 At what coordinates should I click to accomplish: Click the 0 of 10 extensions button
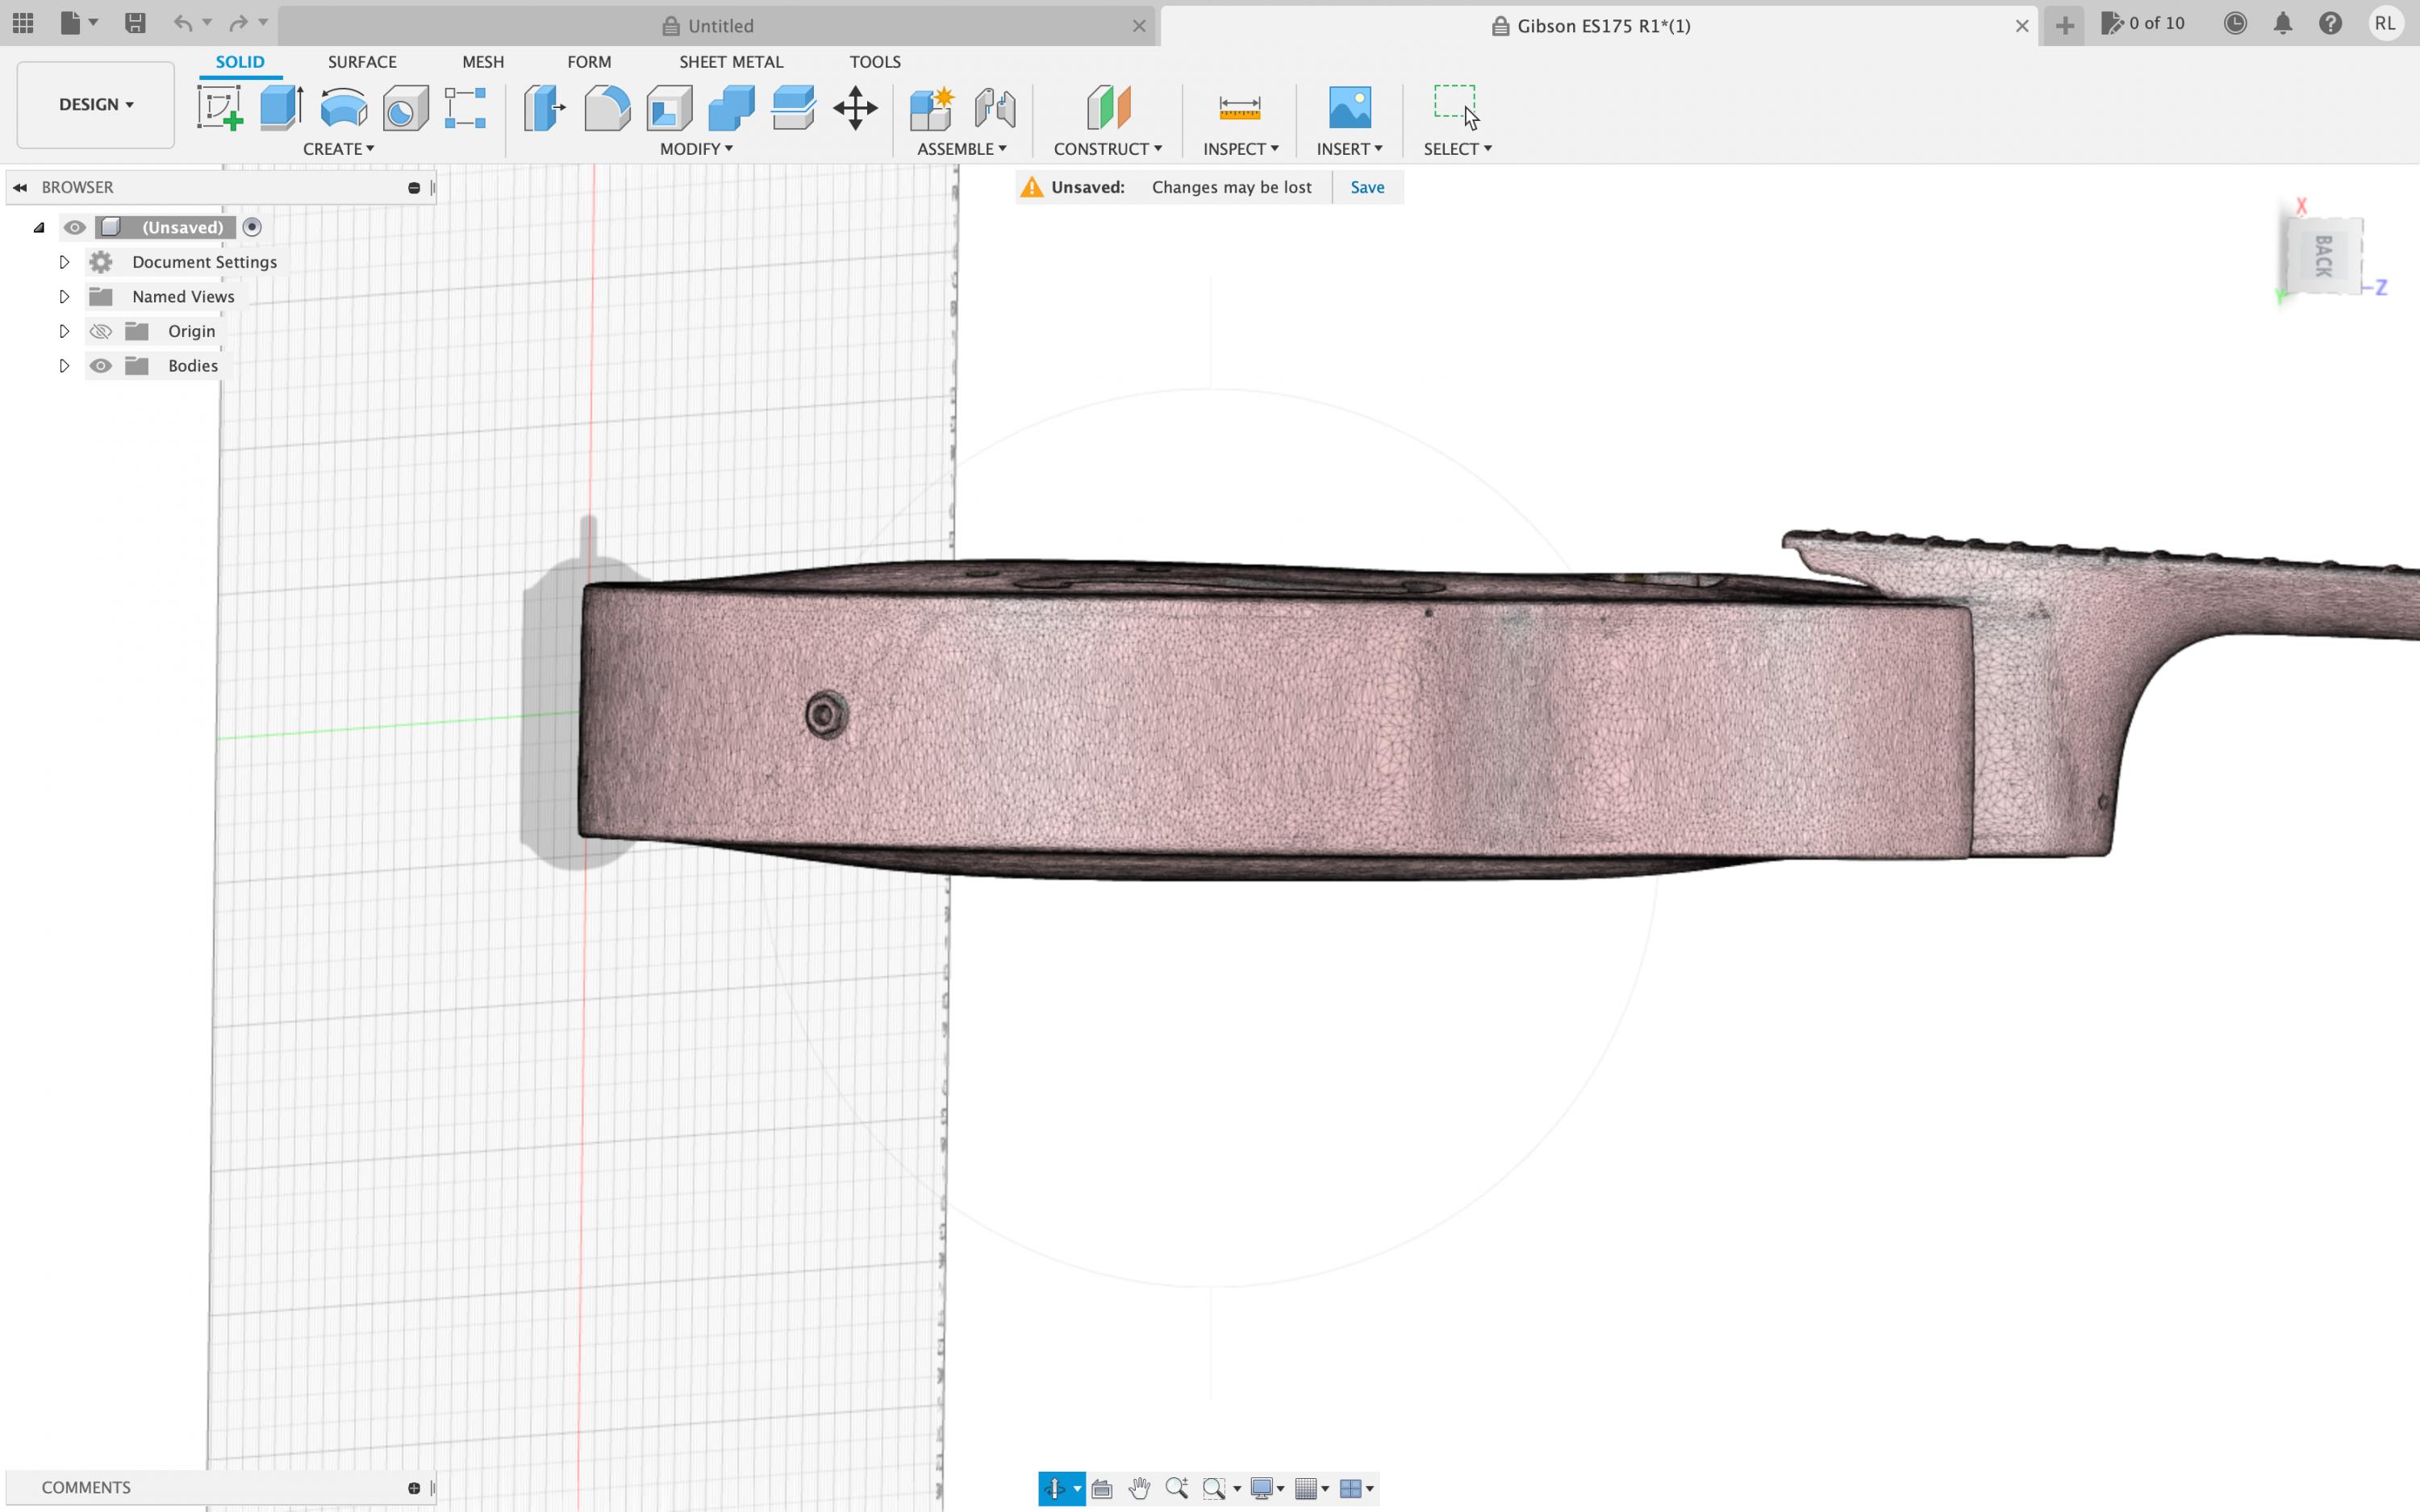pyautogui.click(x=2144, y=23)
